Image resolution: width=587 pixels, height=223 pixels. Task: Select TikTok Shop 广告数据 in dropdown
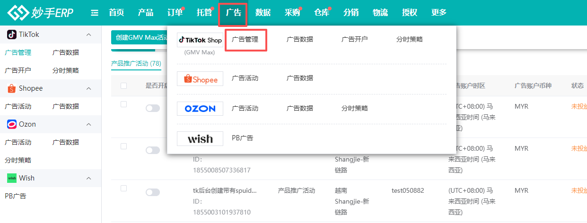click(300, 40)
